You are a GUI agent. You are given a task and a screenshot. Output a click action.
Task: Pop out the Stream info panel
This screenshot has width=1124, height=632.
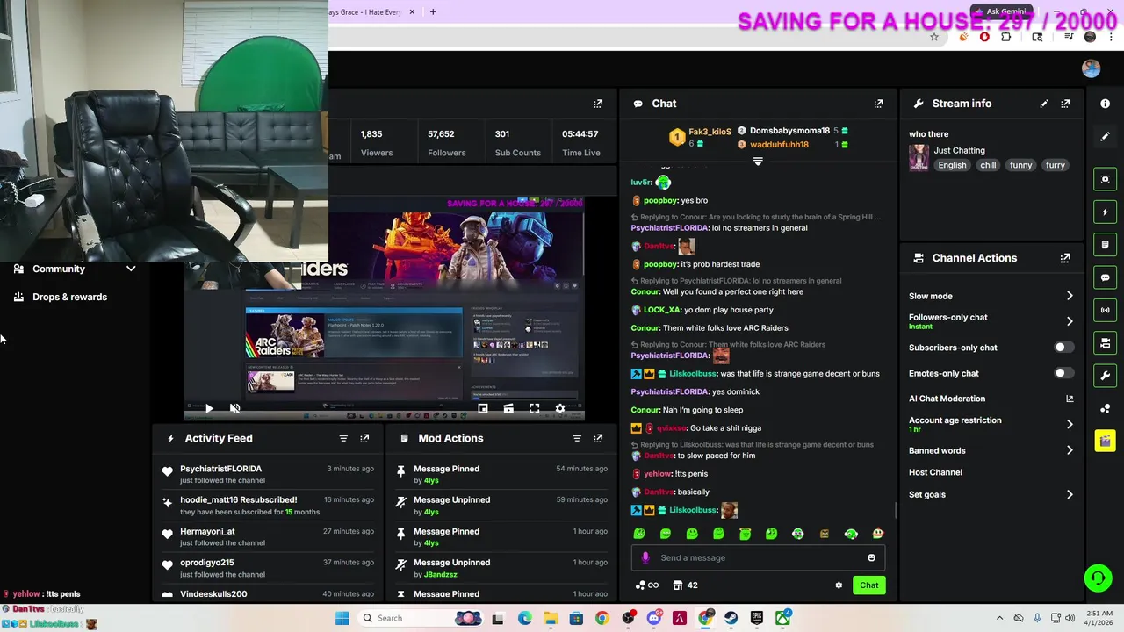[x=1065, y=104]
